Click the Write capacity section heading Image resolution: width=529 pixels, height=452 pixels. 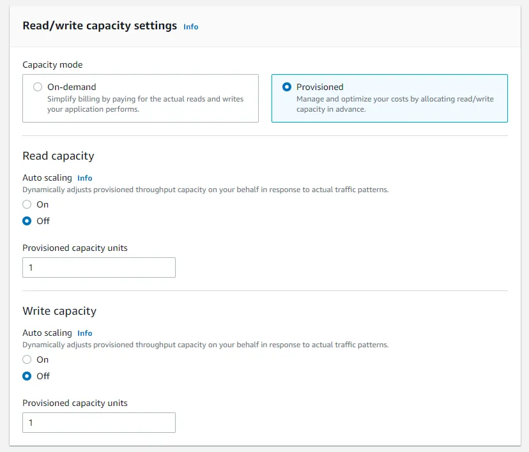point(59,311)
